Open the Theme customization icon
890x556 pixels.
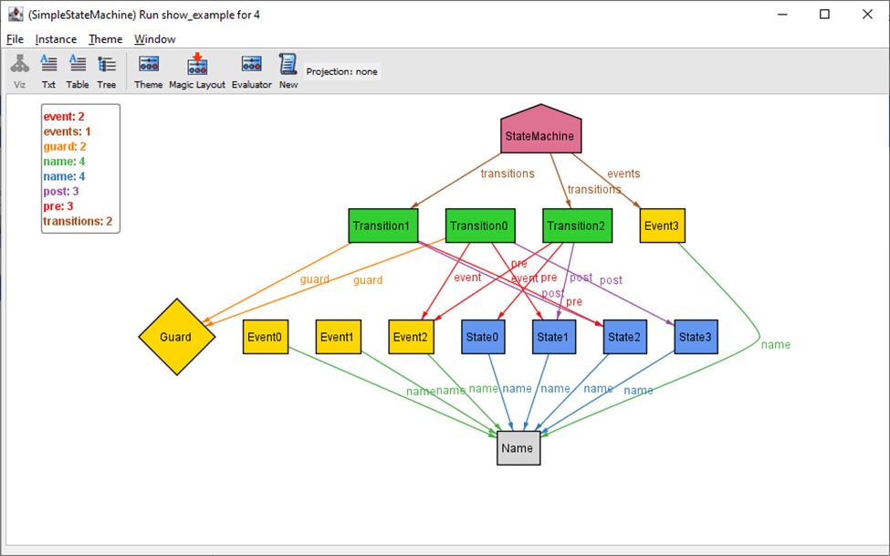[x=148, y=71]
